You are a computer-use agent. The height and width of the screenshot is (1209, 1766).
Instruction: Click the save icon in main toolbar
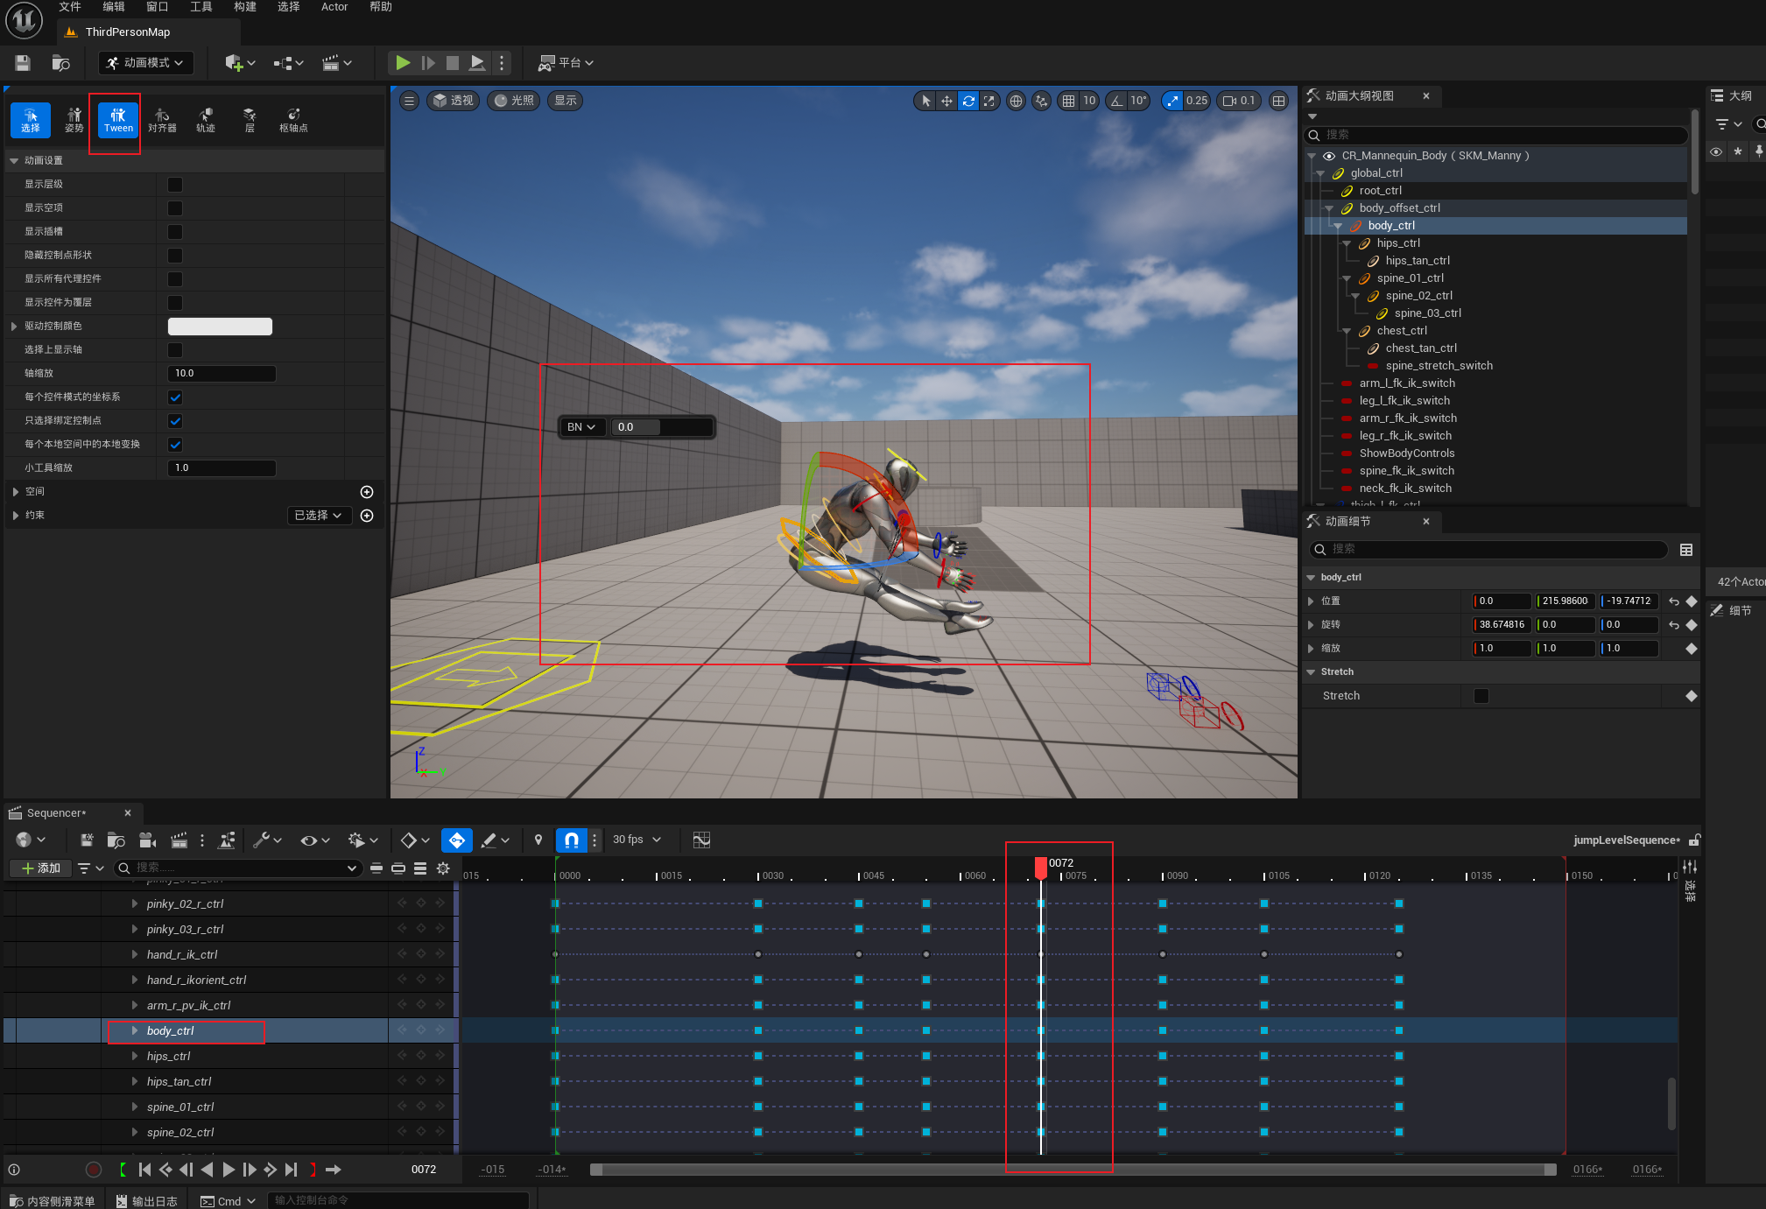click(23, 63)
